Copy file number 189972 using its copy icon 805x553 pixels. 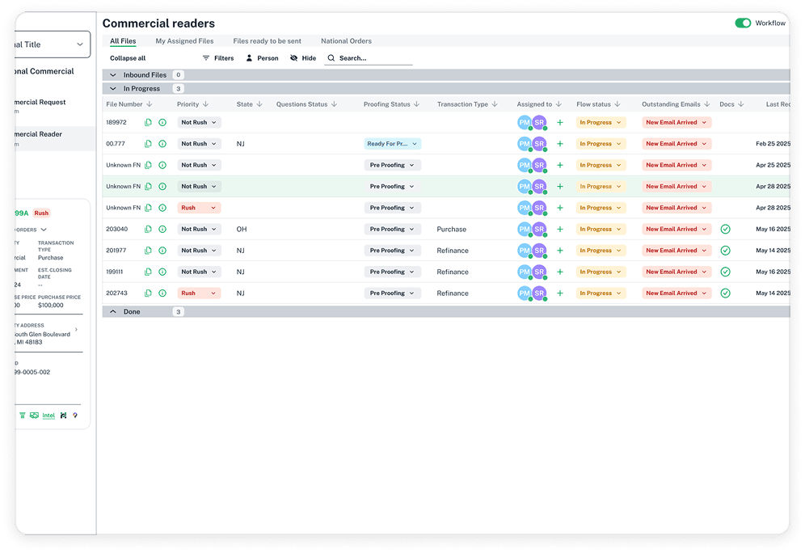(x=148, y=122)
